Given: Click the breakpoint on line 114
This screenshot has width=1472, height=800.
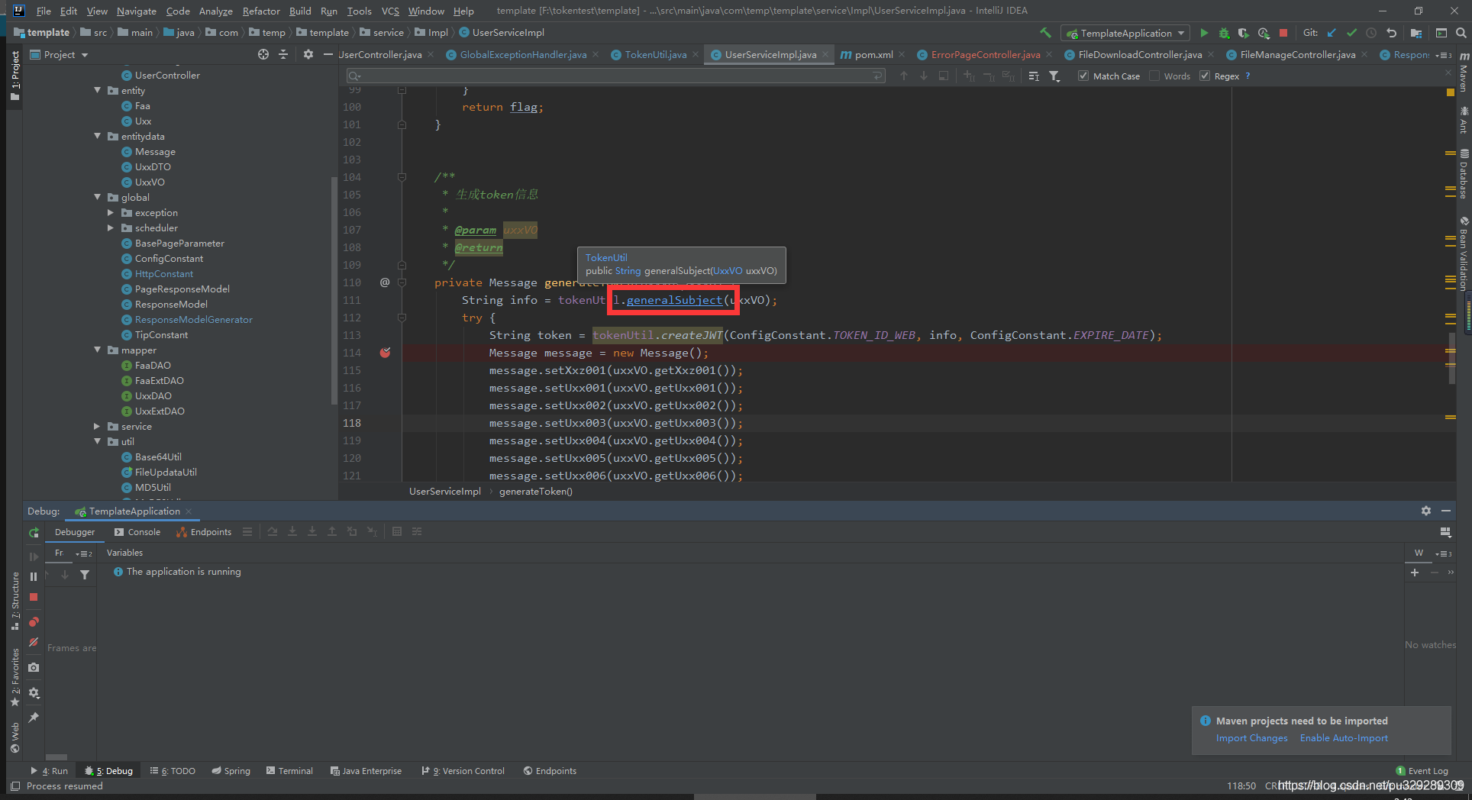Looking at the screenshot, I should (385, 353).
